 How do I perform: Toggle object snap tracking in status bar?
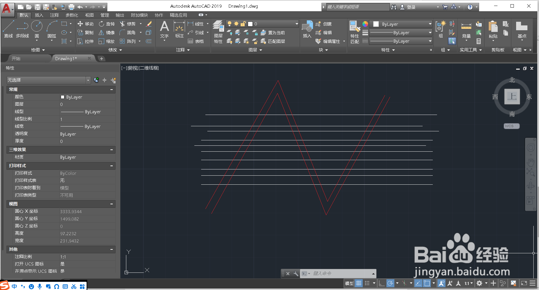click(x=418, y=283)
